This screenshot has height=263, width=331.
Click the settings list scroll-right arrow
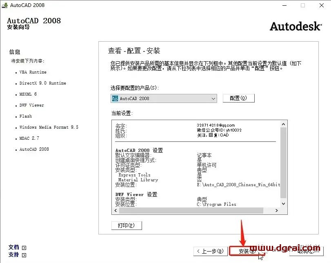point(277,211)
